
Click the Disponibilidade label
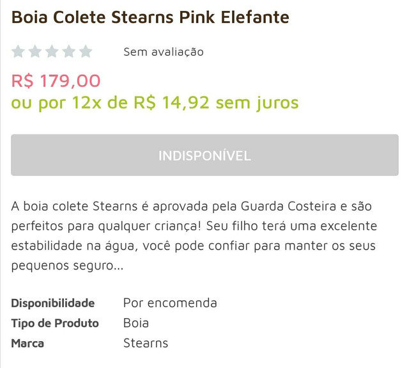click(53, 303)
